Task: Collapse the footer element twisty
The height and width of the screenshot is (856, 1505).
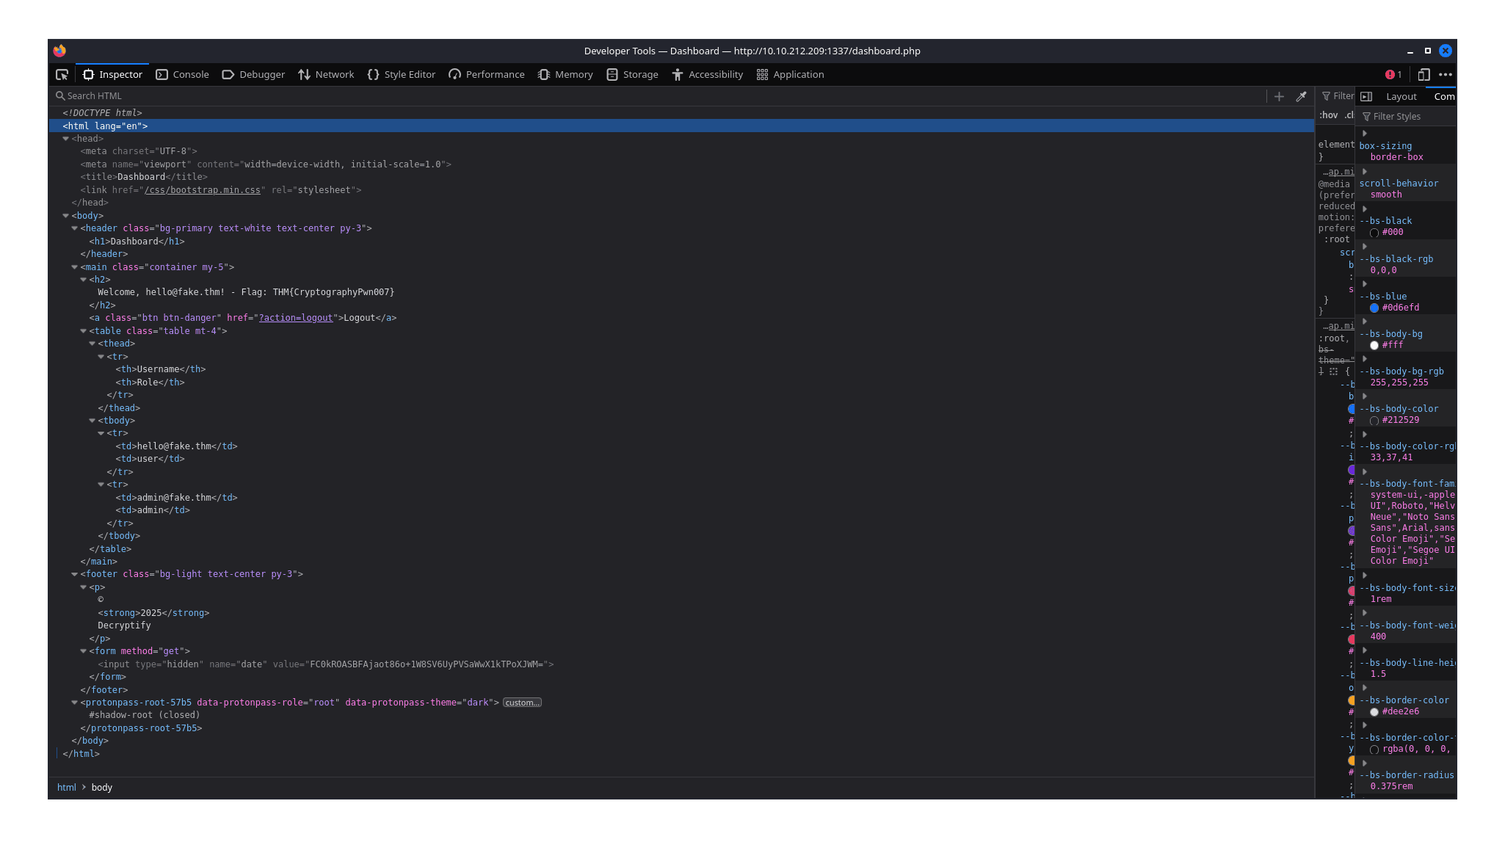Action: (x=75, y=574)
